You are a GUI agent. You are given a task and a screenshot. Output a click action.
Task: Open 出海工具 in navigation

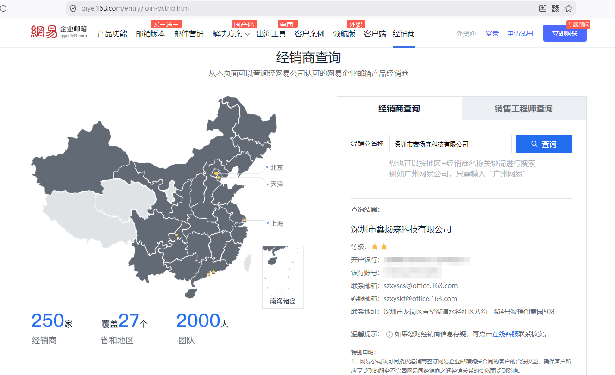click(271, 34)
